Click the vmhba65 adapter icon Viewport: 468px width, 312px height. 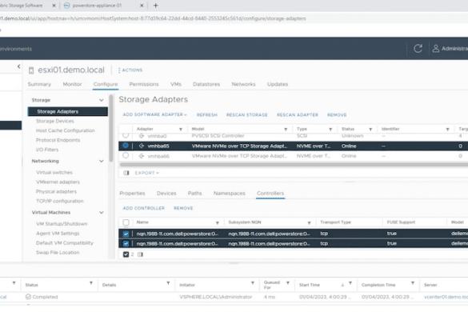pyautogui.click(x=142, y=146)
